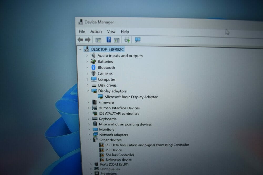Select Microsoft Basic Display Adapter
Image resolution: width=263 pixels, height=175 pixels.
click(131, 97)
